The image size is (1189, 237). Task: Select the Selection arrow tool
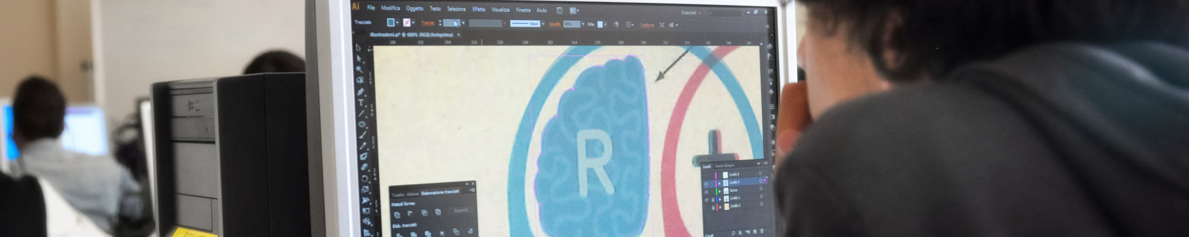click(358, 46)
